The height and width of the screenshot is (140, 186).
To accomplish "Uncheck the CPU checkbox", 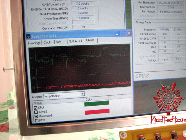I will click(35, 108).
